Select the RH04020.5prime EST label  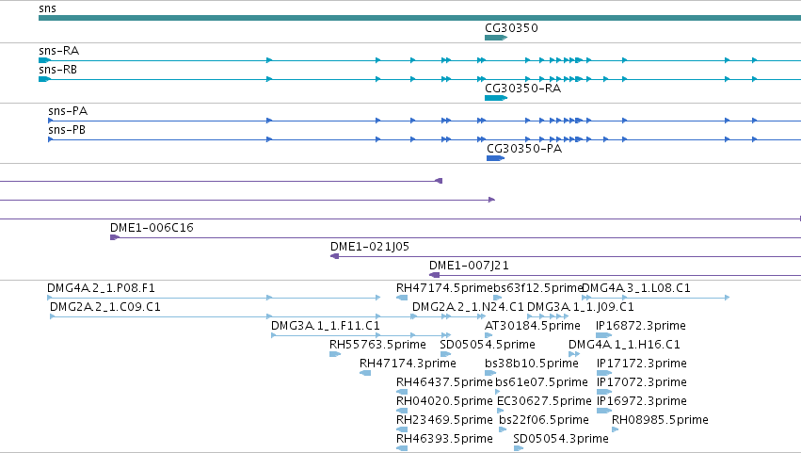tap(444, 401)
